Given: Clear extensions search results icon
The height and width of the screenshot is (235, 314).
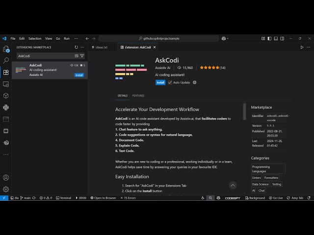Looking at the screenshot, I should [x=77, y=56].
